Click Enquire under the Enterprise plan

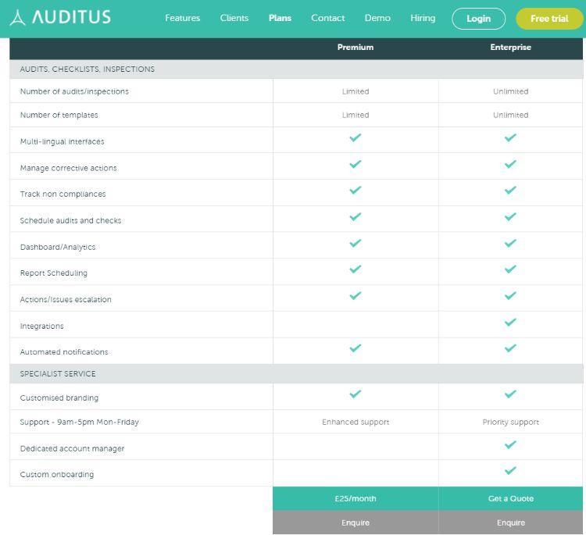point(510,523)
